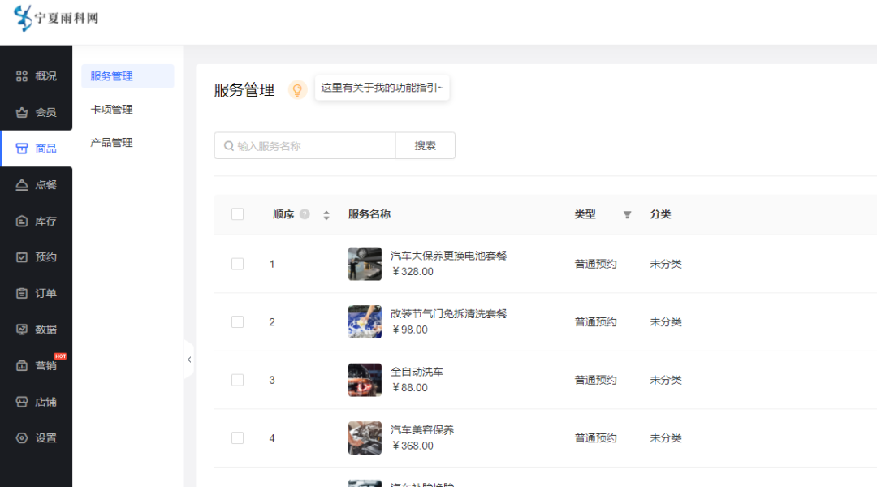Open the 预约 reservation icon
The width and height of the screenshot is (877, 487).
(22, 257)
